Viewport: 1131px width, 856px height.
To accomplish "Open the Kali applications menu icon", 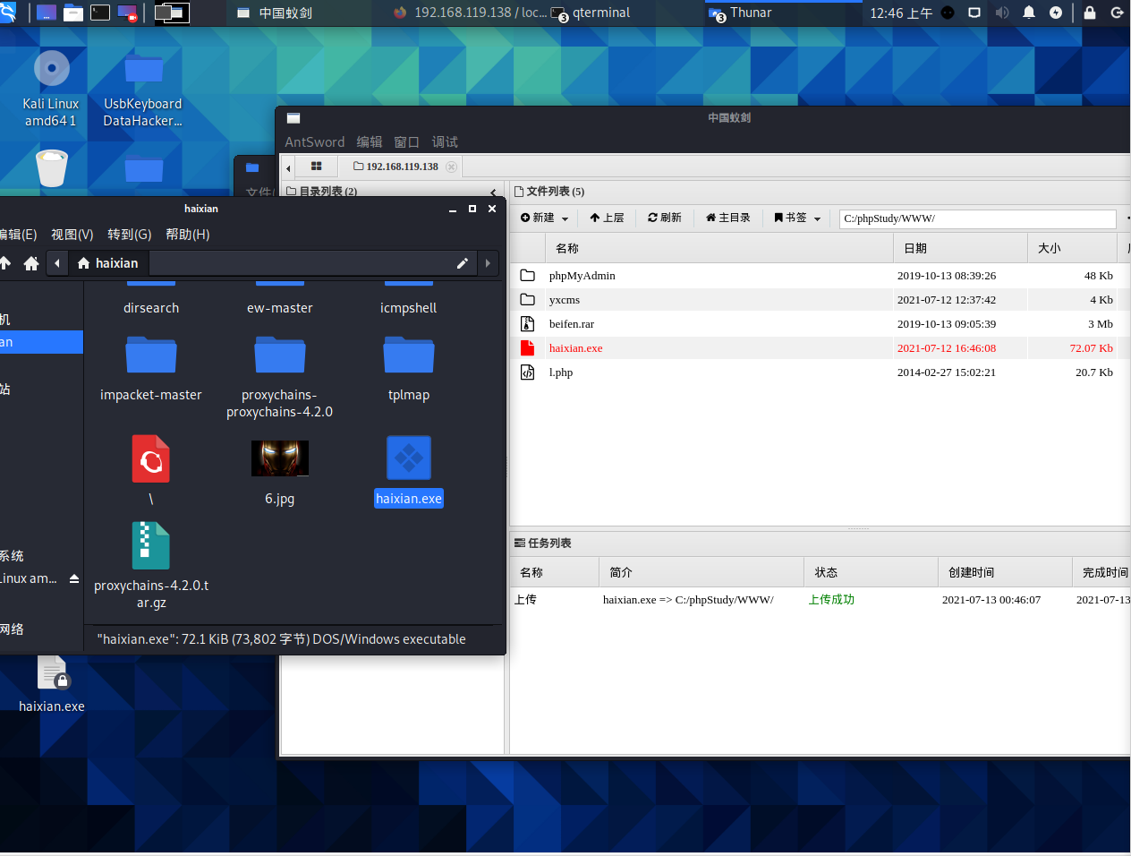I will click(7, 13).
